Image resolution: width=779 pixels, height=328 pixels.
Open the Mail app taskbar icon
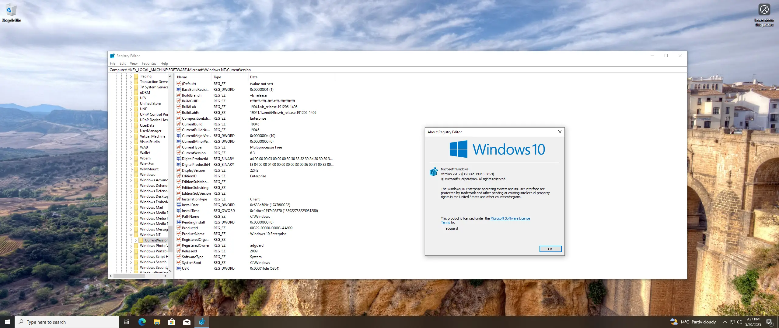187,322
